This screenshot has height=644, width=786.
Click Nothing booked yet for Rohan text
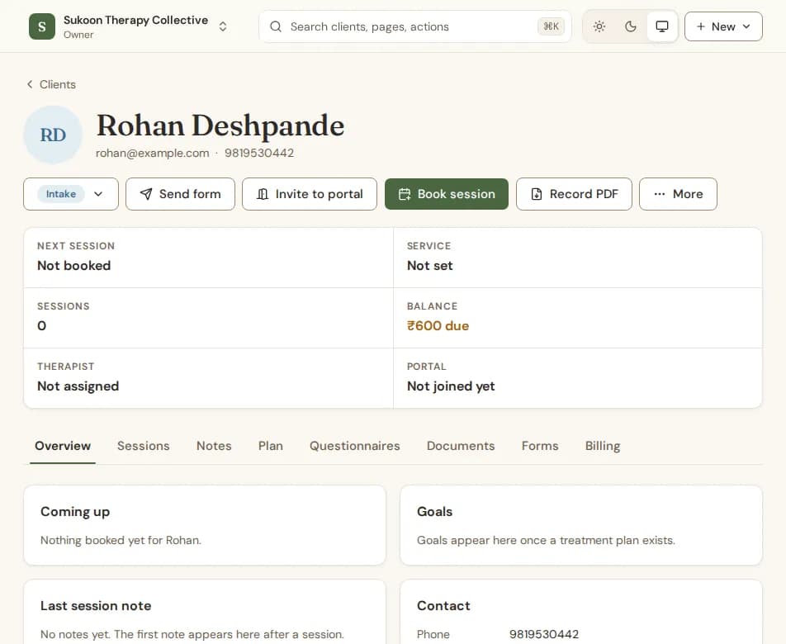(x=121, y=540)
